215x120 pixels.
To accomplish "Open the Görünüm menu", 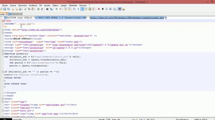I will pyautogui.click(x=23, y=5).
